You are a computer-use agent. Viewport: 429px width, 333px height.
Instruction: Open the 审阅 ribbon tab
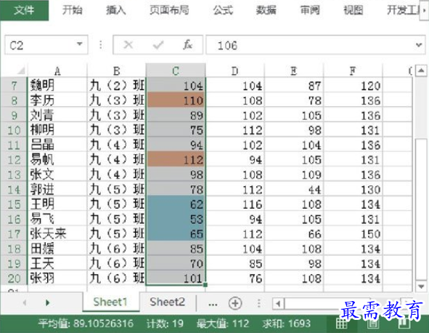click(310, 10)
